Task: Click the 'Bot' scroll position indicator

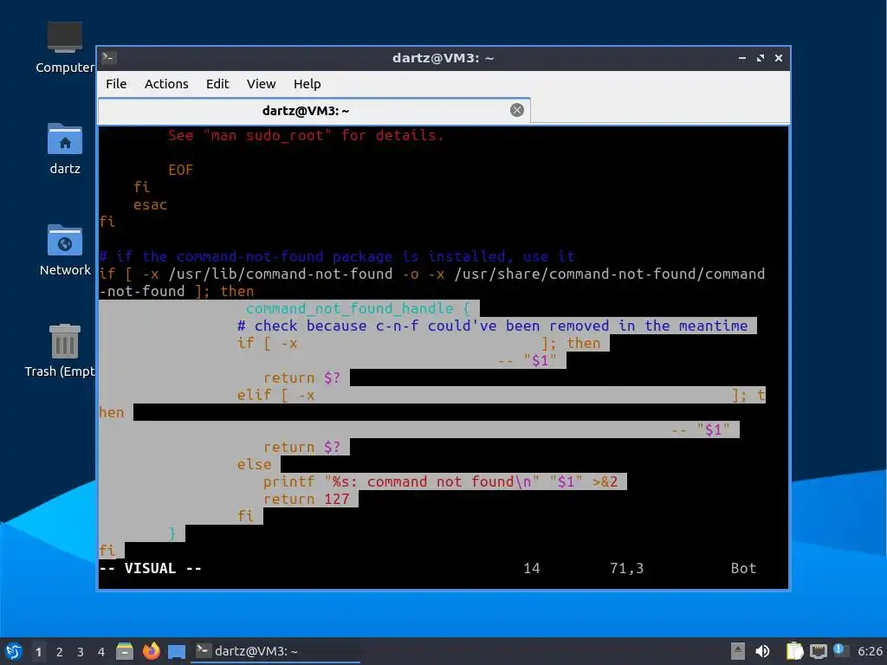Action: (x=743, y=568)
